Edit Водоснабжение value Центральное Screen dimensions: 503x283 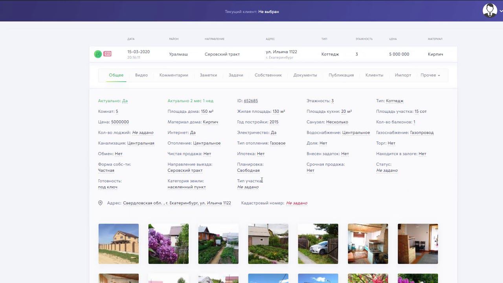[x=356, y=133]
